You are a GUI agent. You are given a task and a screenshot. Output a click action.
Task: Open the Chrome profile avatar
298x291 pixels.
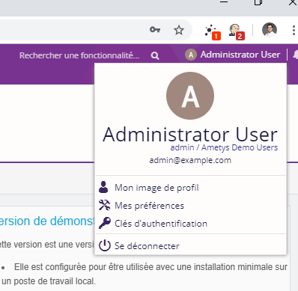tap(270, 30)
